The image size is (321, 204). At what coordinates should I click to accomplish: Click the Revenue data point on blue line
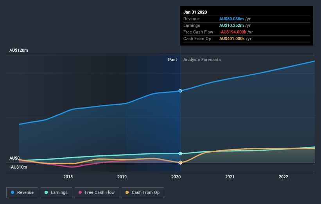click(x=180, y=91)
